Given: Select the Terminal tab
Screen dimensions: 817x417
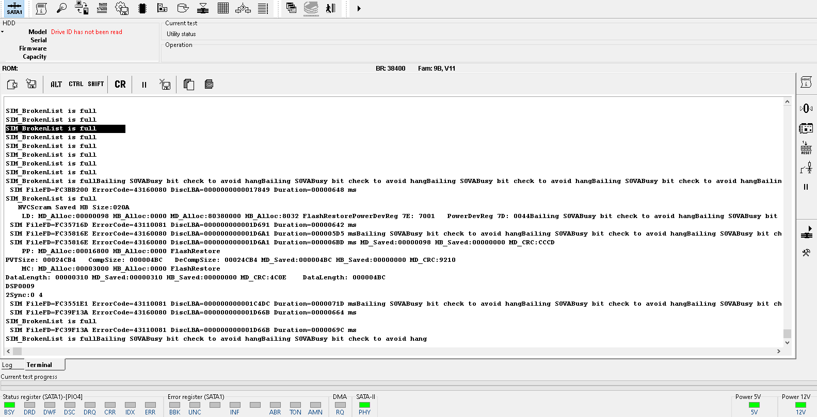Looking at the screenshot, I should point(39,365).
